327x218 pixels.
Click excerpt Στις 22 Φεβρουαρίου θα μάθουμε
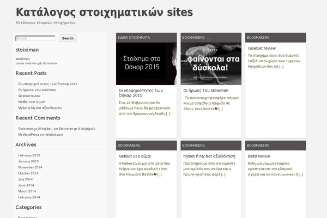click(x=144, y=108)
